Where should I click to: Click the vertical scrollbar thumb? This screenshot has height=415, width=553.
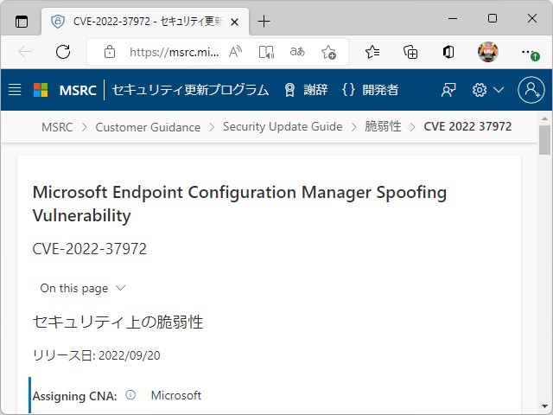[x=544, y=140]
